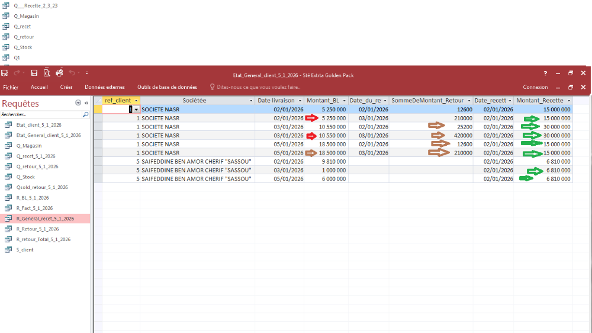Screen dimensions: 592x333
Task: Click query icon beside Q_Magasin at top
Action: pos(6,16)
